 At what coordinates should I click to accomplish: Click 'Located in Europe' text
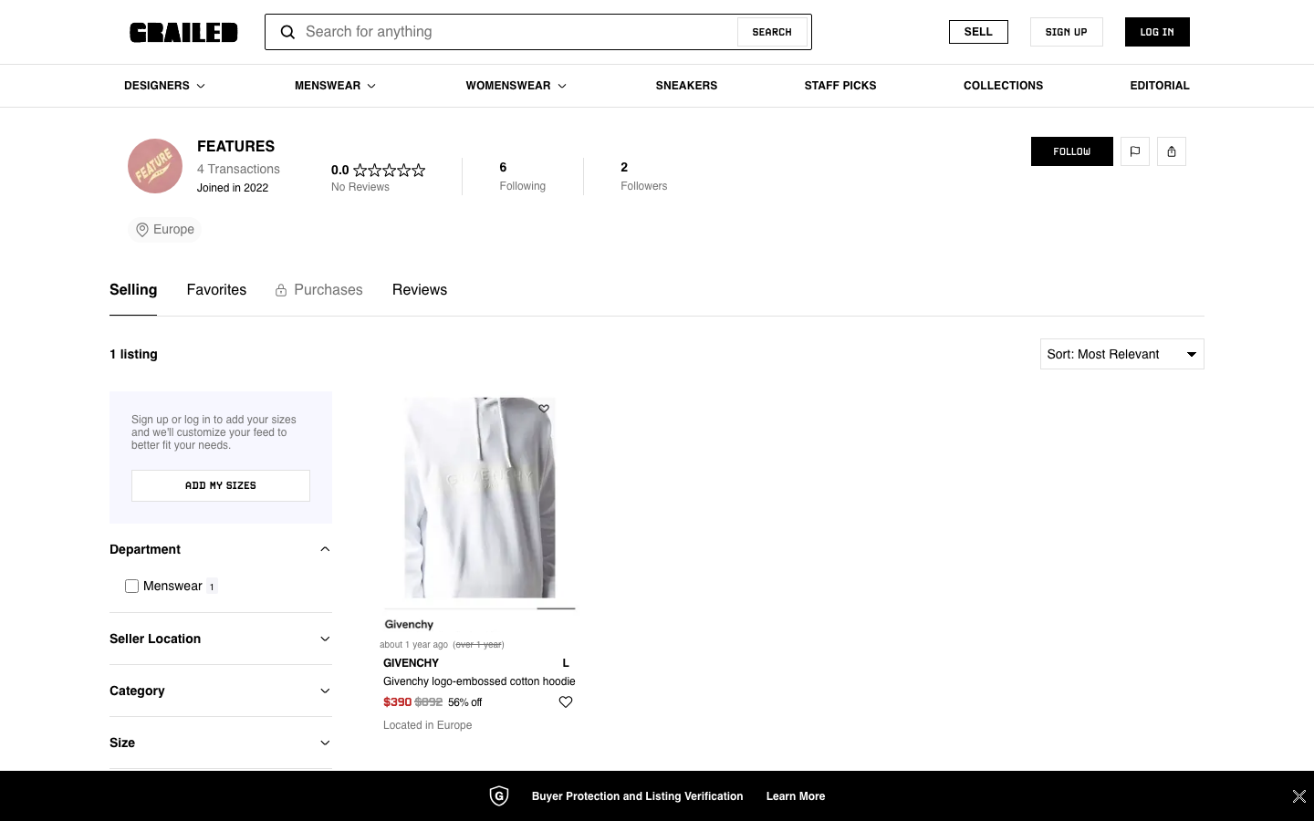tap(428, 725)
